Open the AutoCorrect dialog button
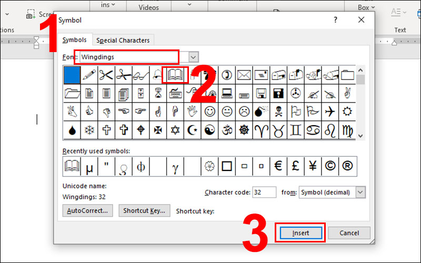421x263 pixels. (88, 211)
